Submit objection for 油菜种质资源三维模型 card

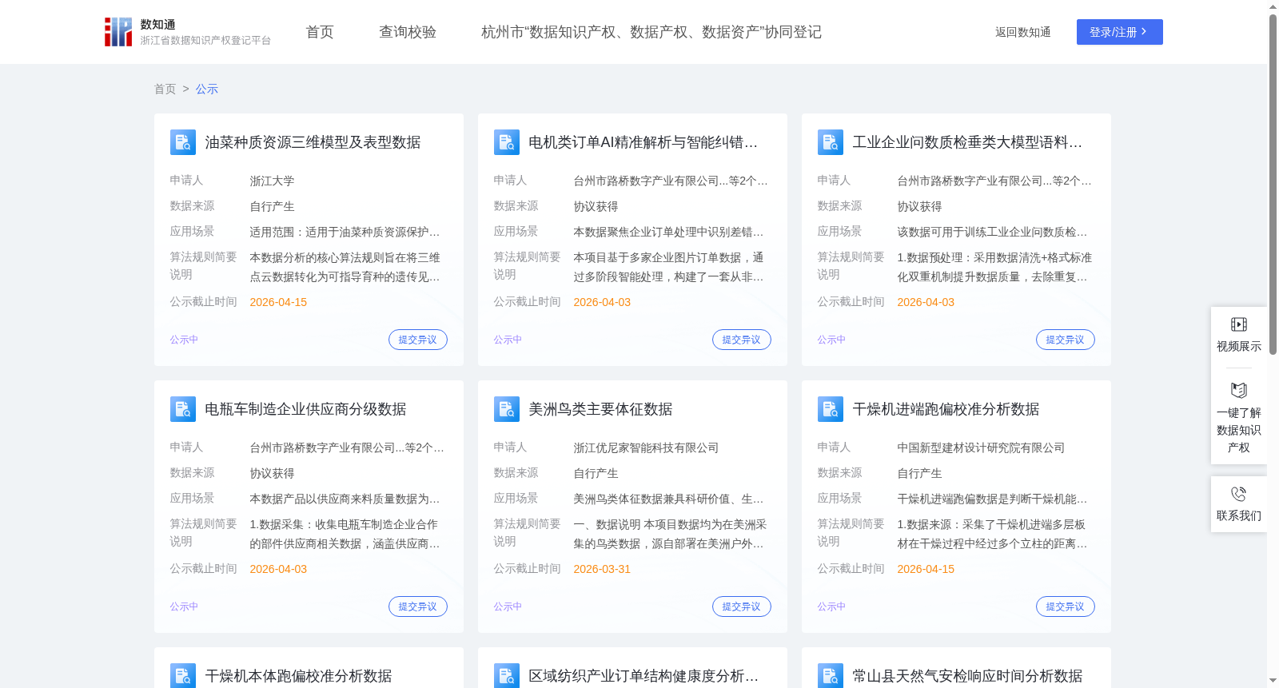tap(418, 340)
